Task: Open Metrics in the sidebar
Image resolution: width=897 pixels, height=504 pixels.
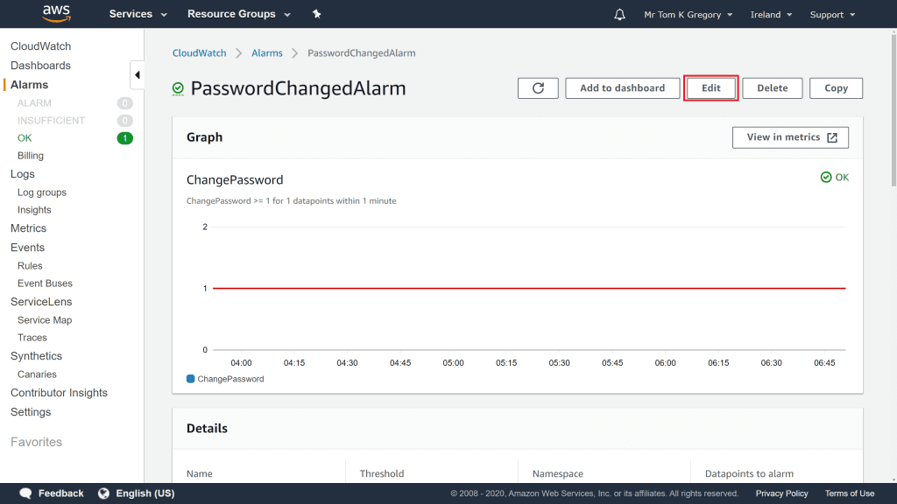Action: coord(28,228)
